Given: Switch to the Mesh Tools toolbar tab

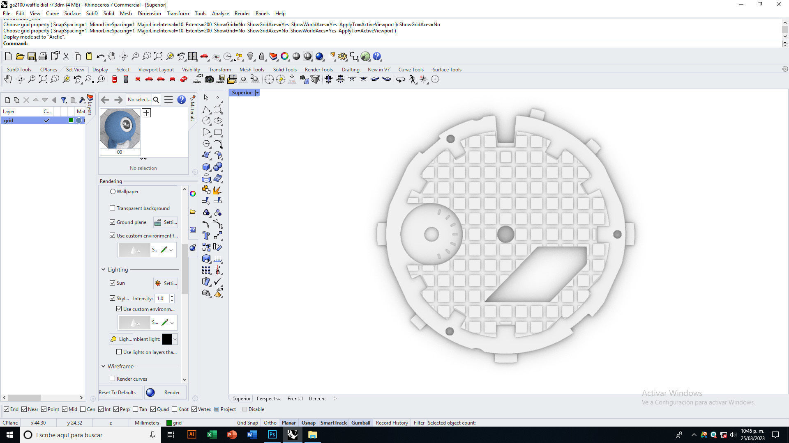Looking at the screenshot, I should [251, 69].
